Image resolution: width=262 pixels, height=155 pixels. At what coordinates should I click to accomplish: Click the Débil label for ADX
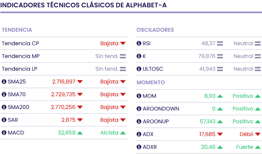246,134
